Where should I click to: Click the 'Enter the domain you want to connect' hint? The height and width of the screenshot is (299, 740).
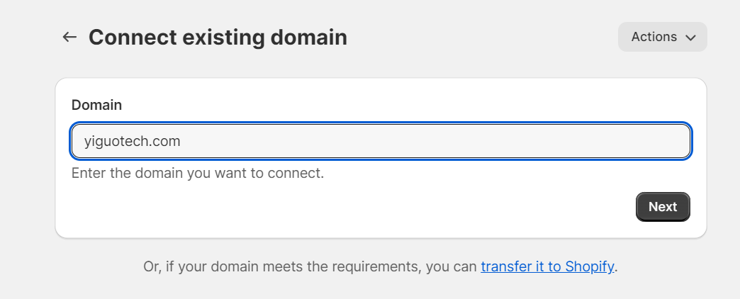click(x=197, y=173)
